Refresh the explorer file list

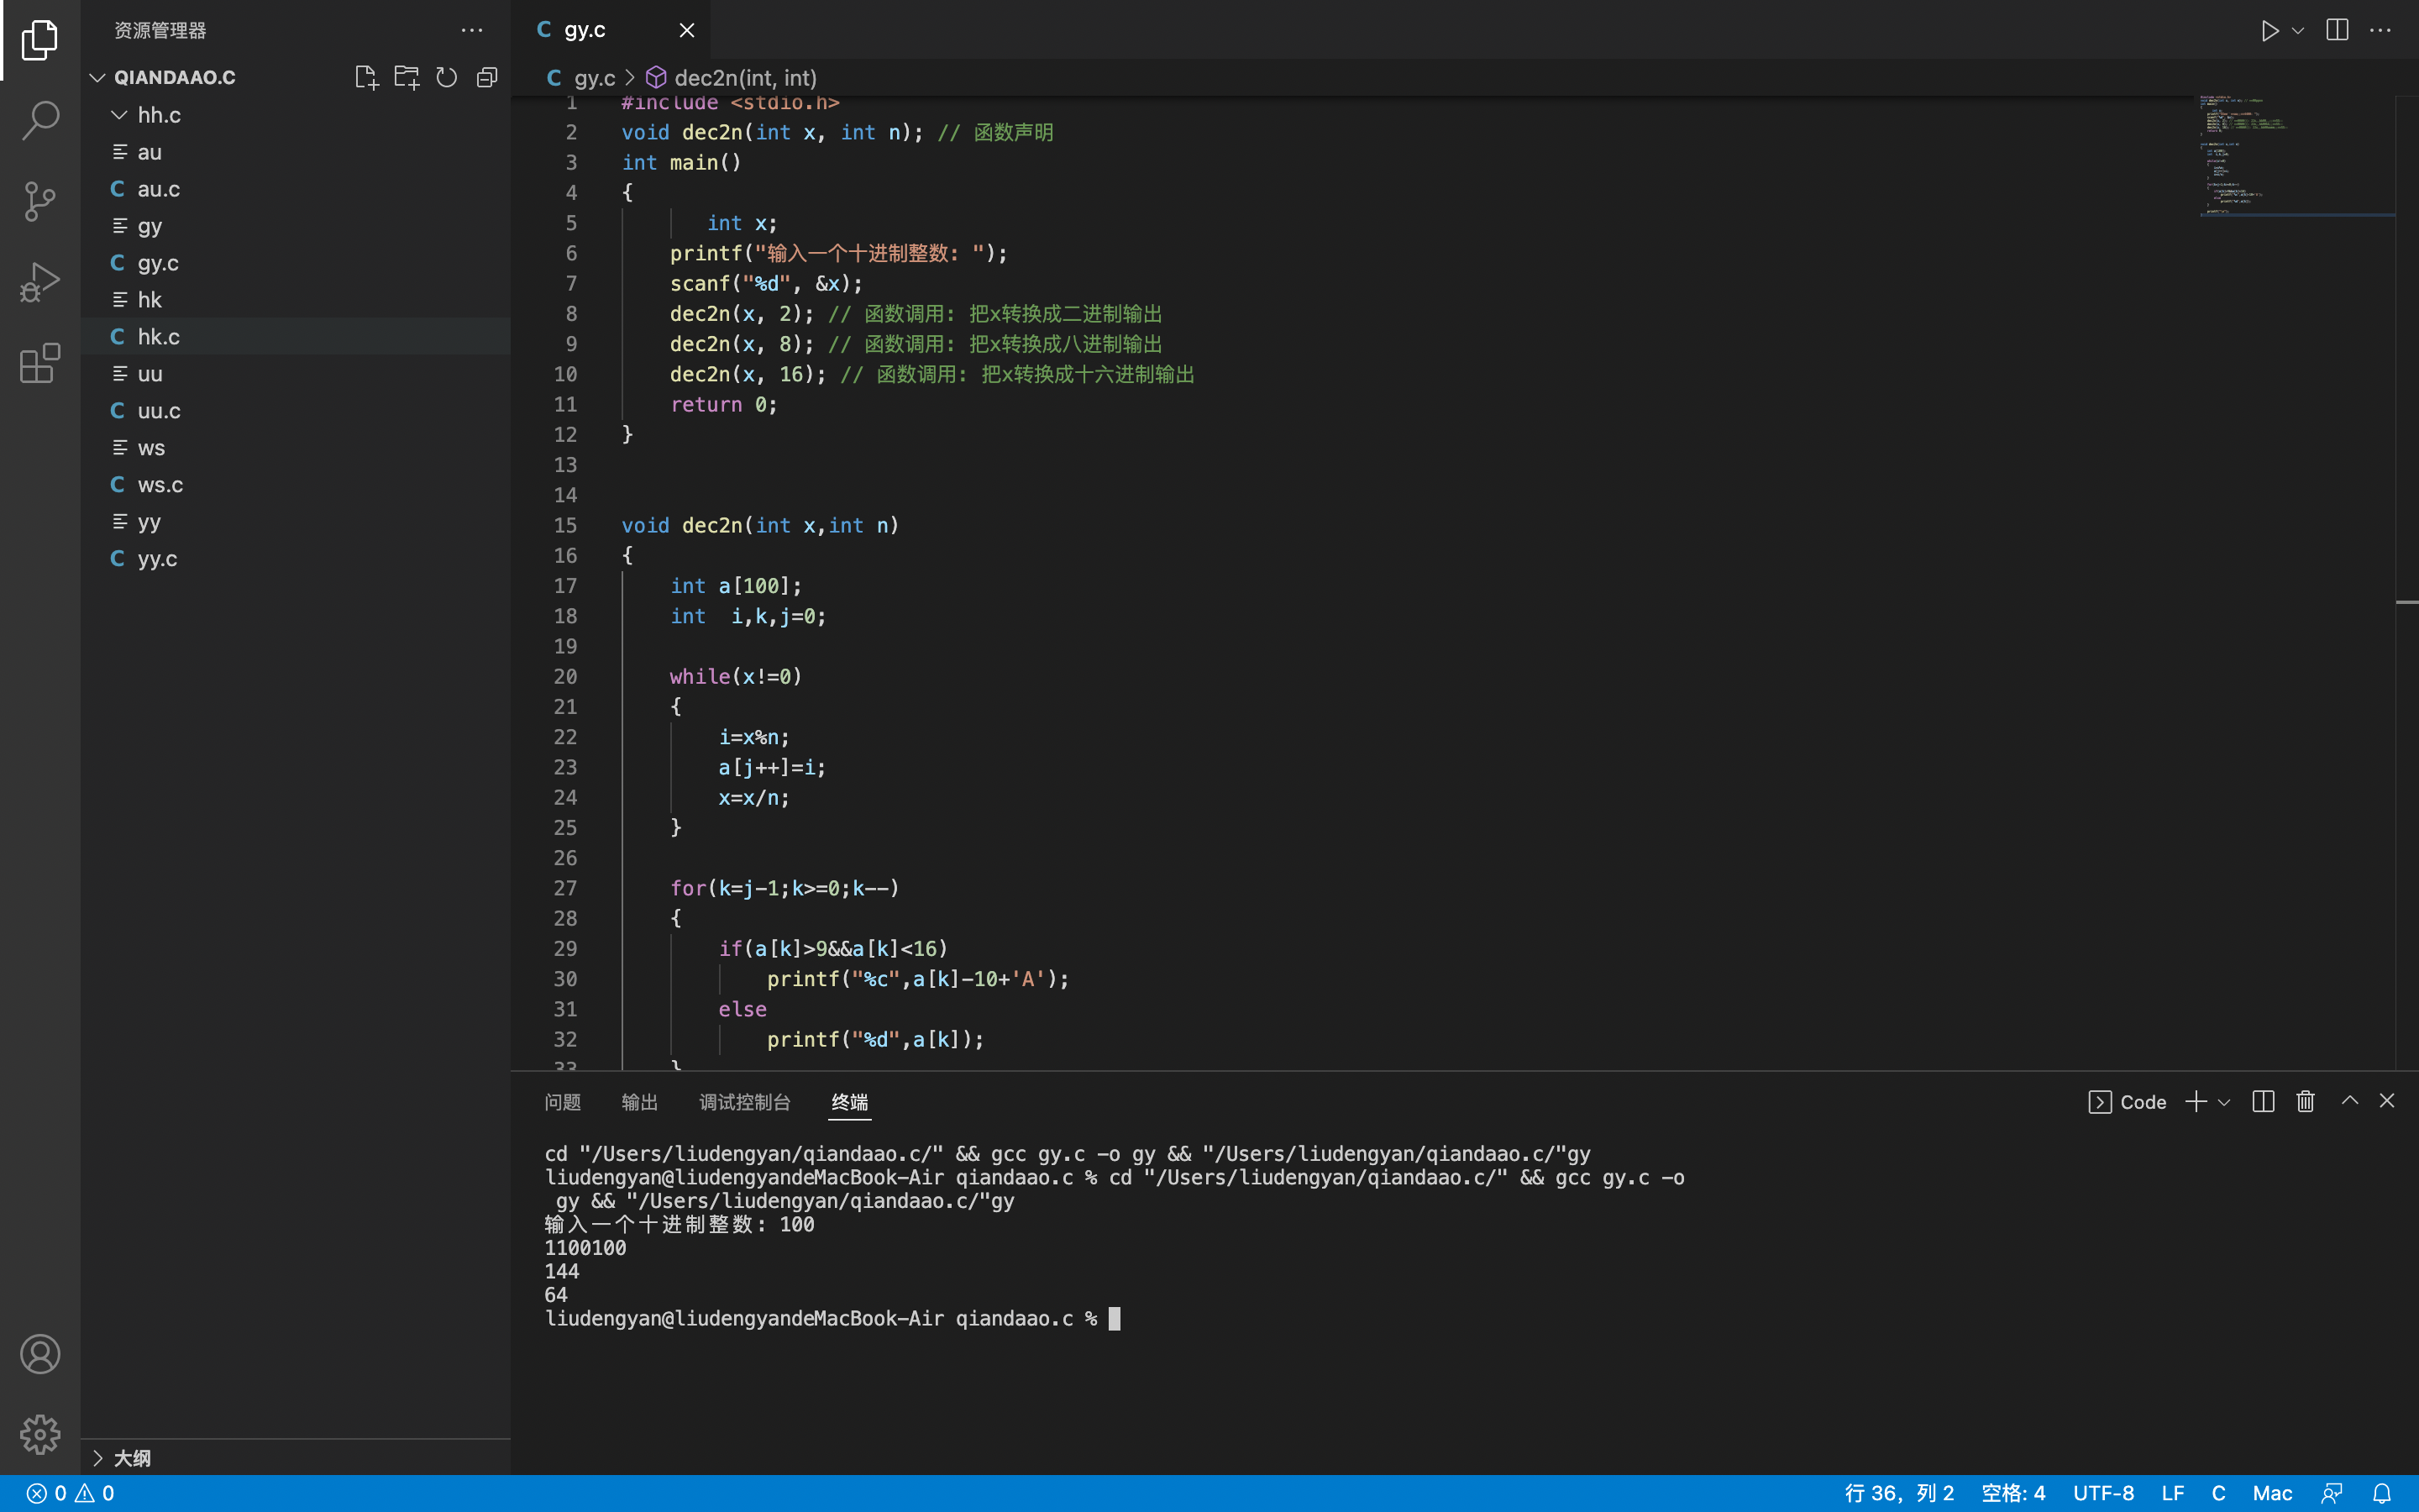[x=447, y=78]
